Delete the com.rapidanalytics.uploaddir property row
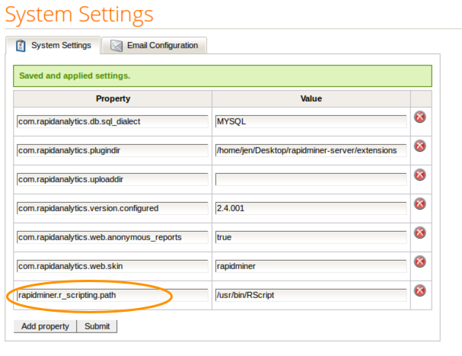462x356 pixels. click(419, 175)
